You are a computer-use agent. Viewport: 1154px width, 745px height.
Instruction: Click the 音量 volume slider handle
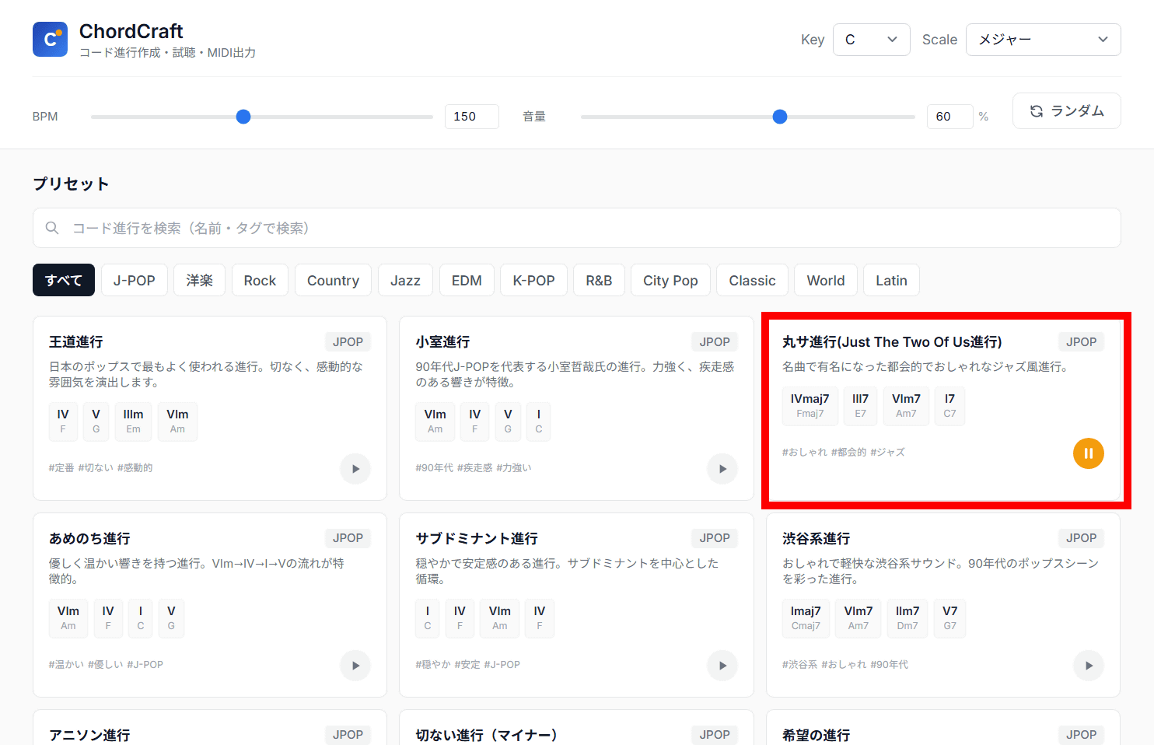pos(780,117)
